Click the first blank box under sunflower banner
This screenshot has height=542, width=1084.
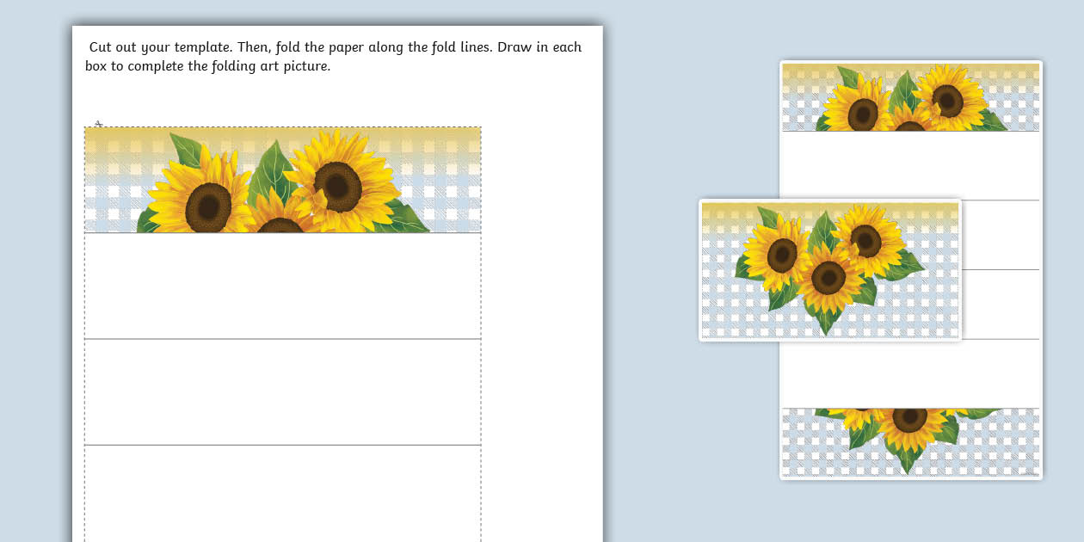282,286
